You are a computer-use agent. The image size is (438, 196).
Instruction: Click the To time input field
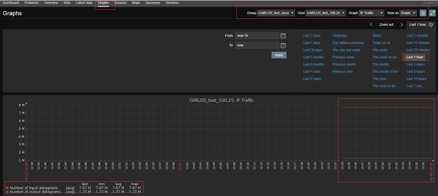click(x=257, y=45)
